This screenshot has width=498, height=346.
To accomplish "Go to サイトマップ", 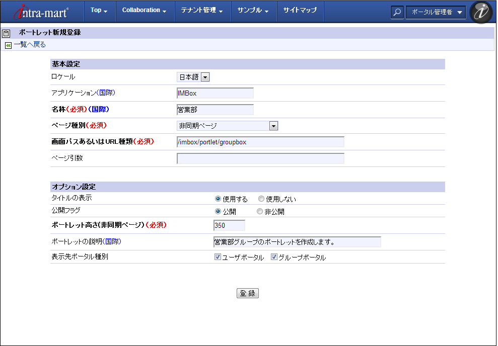I will click(300, 11).
